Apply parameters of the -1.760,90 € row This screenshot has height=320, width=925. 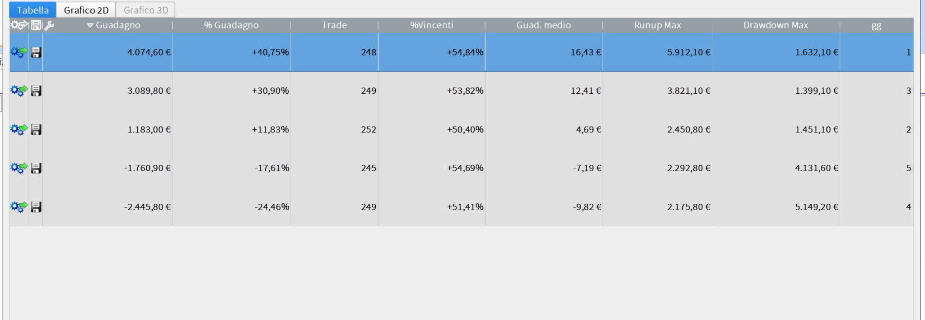coord(19,168)
